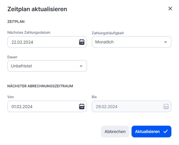
Task: Click the calendar icon in Bis field
Action: point(166,106)
